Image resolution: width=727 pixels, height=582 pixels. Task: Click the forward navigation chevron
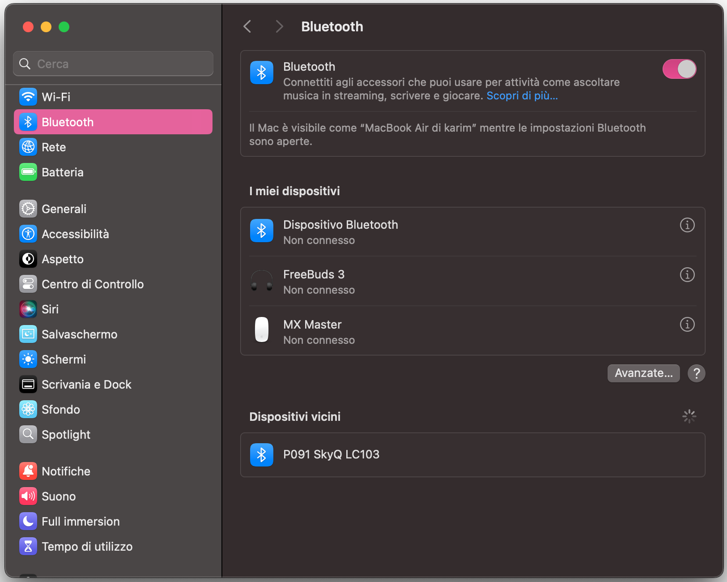click(279, 26)
